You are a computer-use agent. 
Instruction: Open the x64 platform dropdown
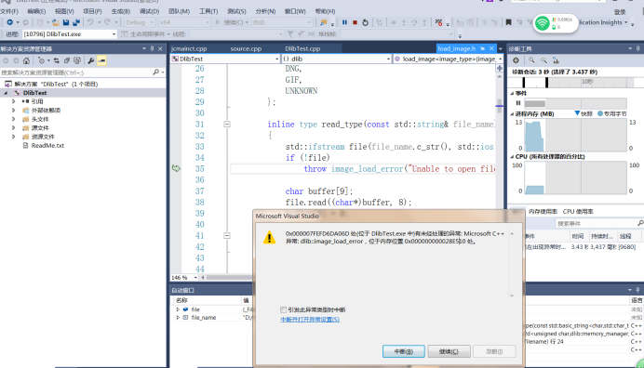coord(184,22)
